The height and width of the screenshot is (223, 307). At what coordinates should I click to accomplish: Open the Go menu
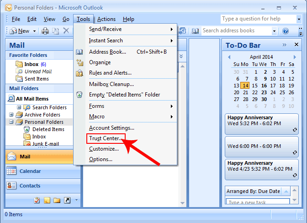[x=66, y=19]
